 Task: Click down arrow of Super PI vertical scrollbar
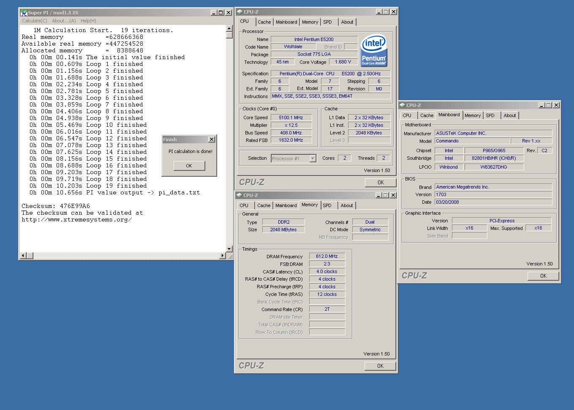(x=229, y=249)
